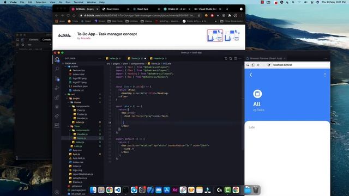Open a new Chrome tab with plus button

227,9
